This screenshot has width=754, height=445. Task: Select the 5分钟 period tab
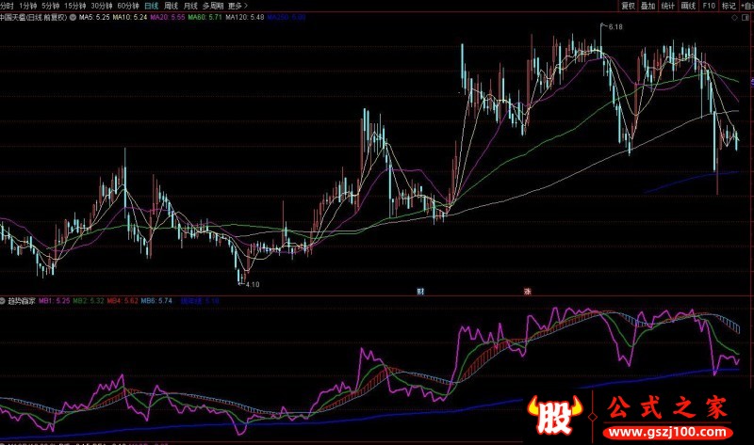(x=50, y=6)
